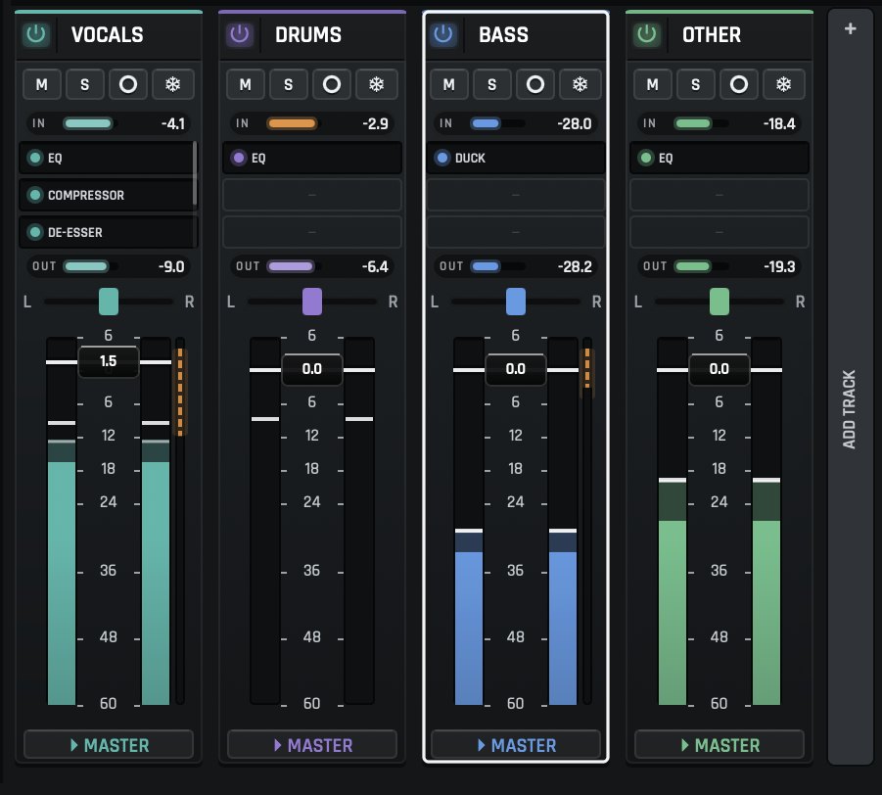Image resolution: width=882 pixels, height=795 pixels.
Task: Freeze the BASS track with snowflake icon
Action: pyautogui.click(x=580, y=84)
